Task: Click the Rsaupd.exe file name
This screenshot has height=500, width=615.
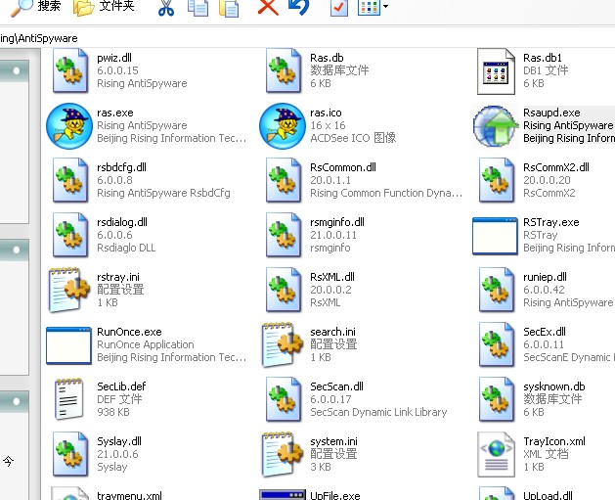Action: point(551,113)
